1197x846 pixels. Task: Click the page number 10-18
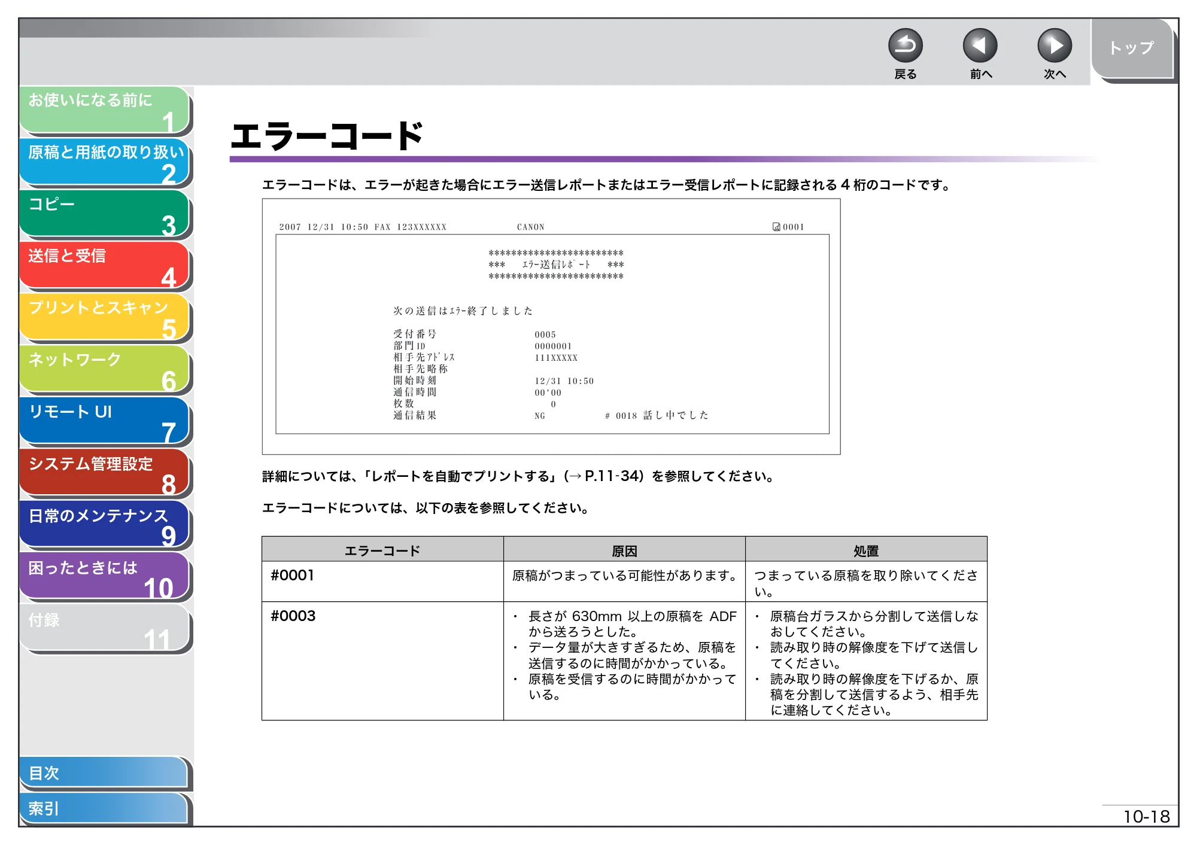click(x=1146, y=817)
